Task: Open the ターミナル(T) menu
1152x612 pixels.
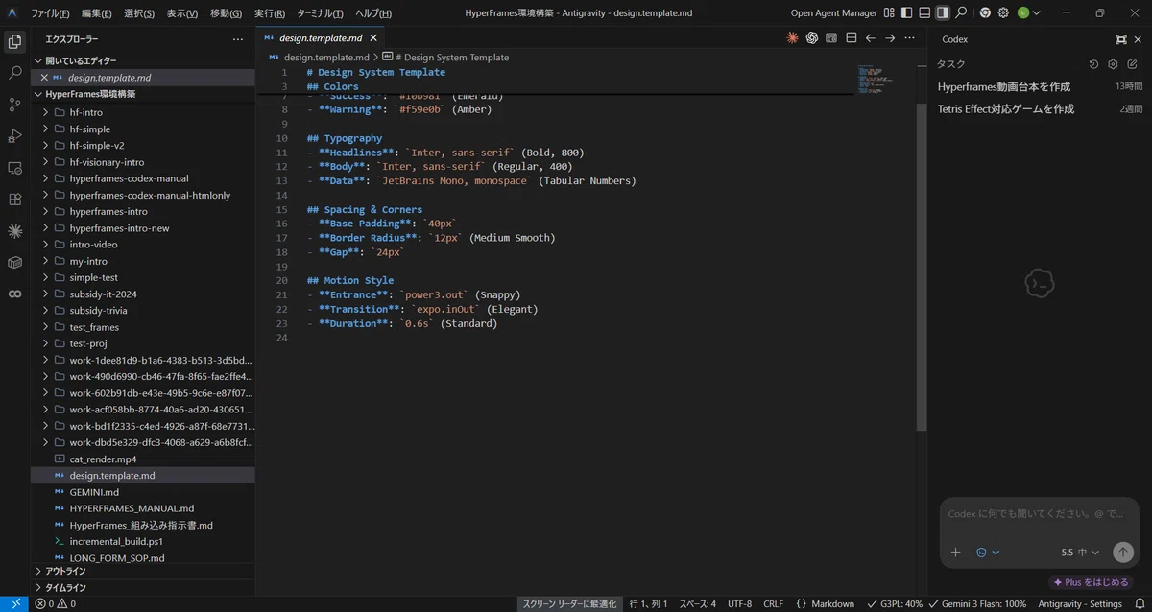Action: point(320,13)
